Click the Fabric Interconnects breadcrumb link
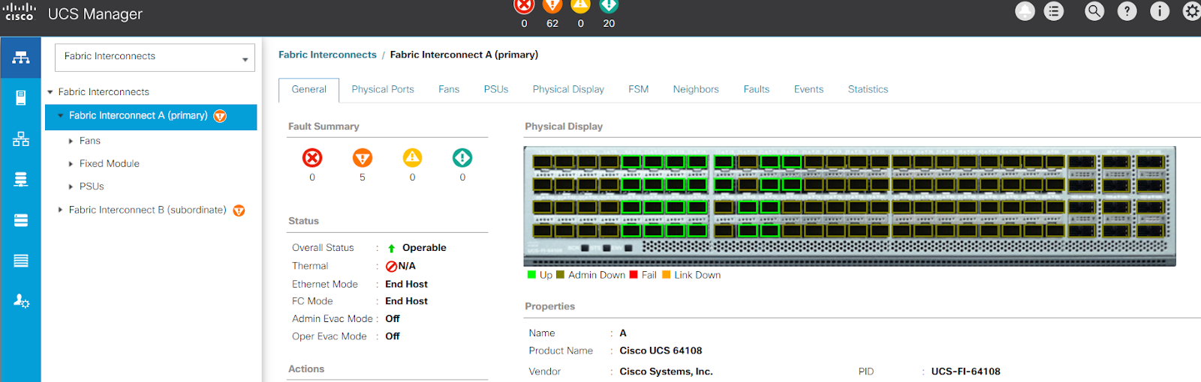The height and width of the screenshot is (382, 1201). pyautogui.click(x=327, y=55)
